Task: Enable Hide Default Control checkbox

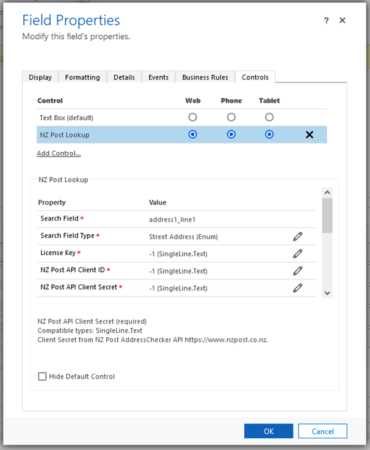Action: coord(43,377)
